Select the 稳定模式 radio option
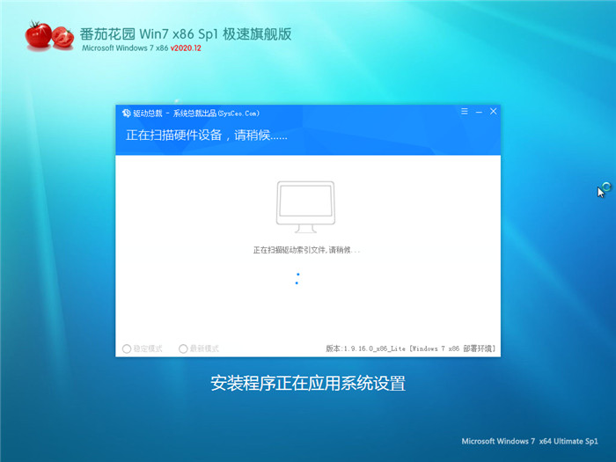 point(143,348)
